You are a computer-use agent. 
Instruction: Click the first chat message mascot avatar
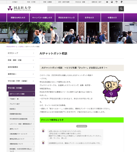[43, 131]
